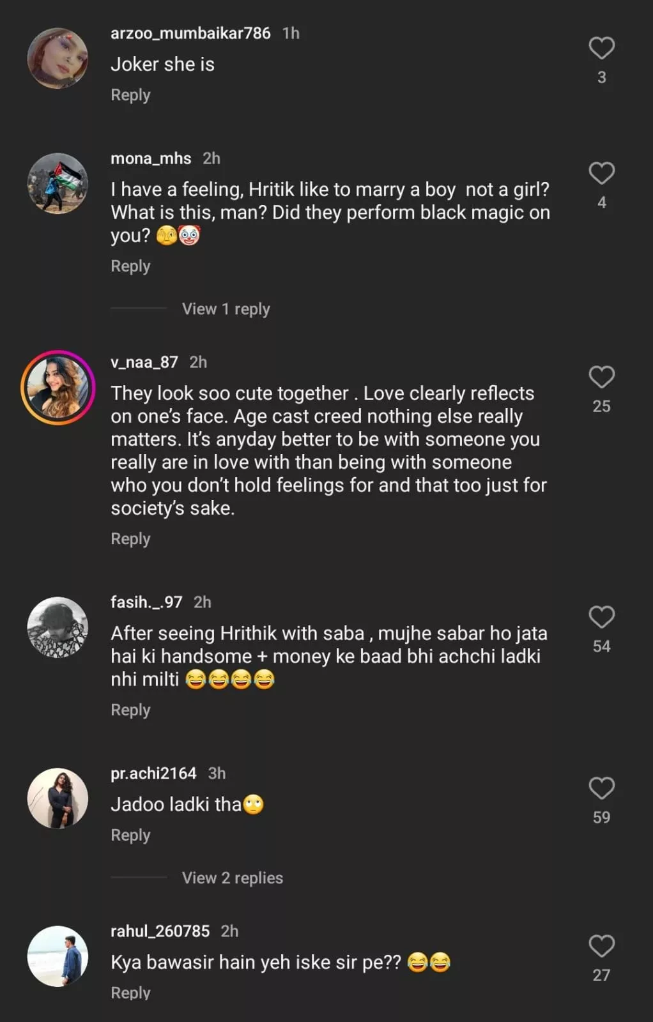Open mona_mhs's profile picture
The height and width of the screenshot is (1022, 653).
[58, 183]
